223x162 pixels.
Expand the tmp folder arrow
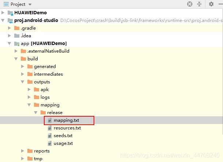pos(22,158)
